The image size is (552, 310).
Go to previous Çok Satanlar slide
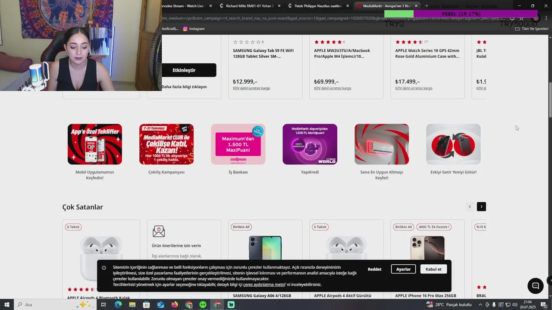[470, 207]
